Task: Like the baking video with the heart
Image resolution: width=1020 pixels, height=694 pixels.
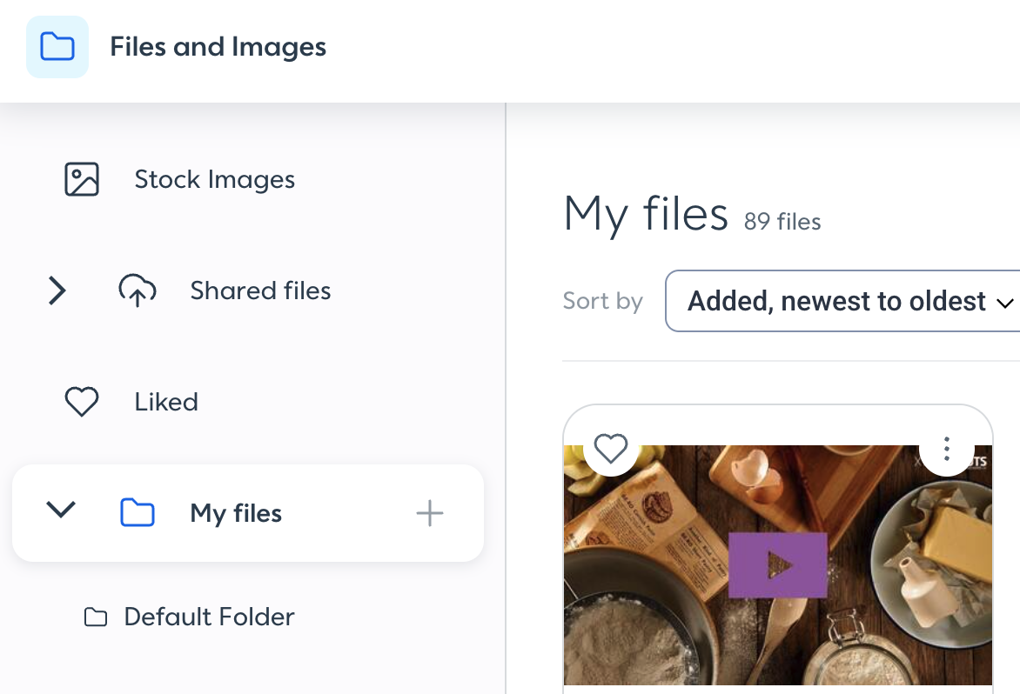Action: [611, 449]
